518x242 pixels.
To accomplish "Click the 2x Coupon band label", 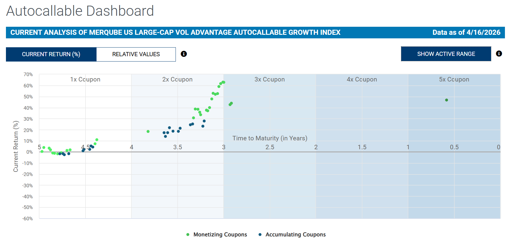I will click(177, 79).
